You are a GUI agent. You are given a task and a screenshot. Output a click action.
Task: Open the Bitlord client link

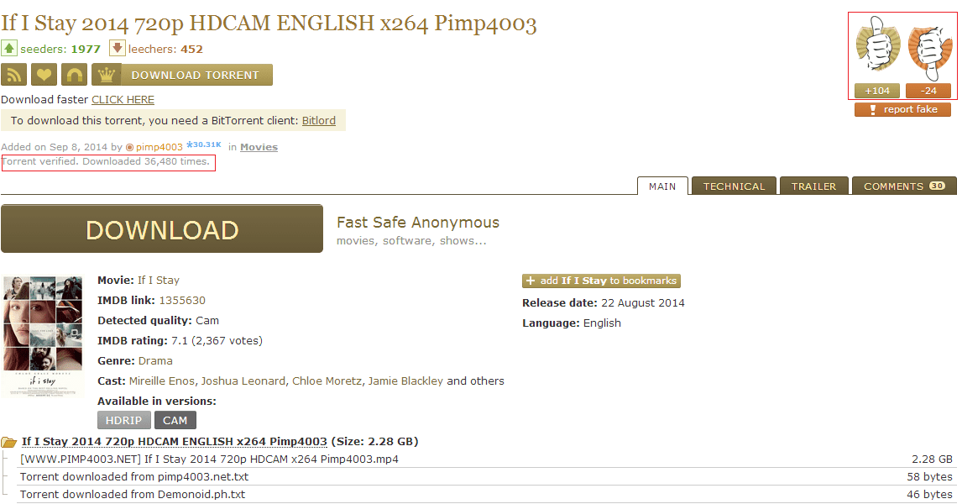pos(318,120)
